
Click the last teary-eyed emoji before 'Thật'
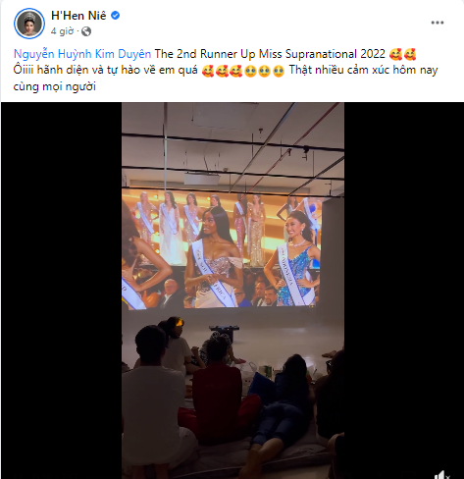coord(279,71)
